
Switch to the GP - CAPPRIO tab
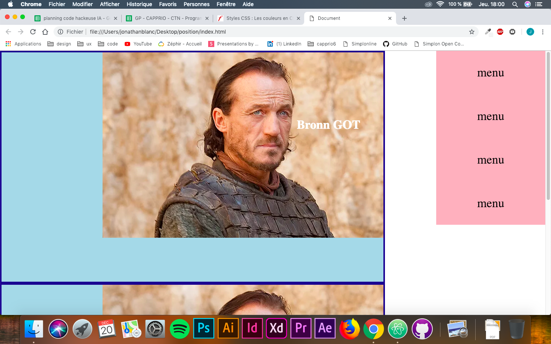tap(168, 18)
